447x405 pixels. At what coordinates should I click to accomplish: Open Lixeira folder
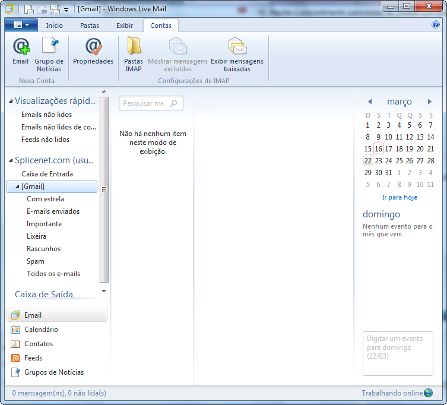[x=36, y=236]
